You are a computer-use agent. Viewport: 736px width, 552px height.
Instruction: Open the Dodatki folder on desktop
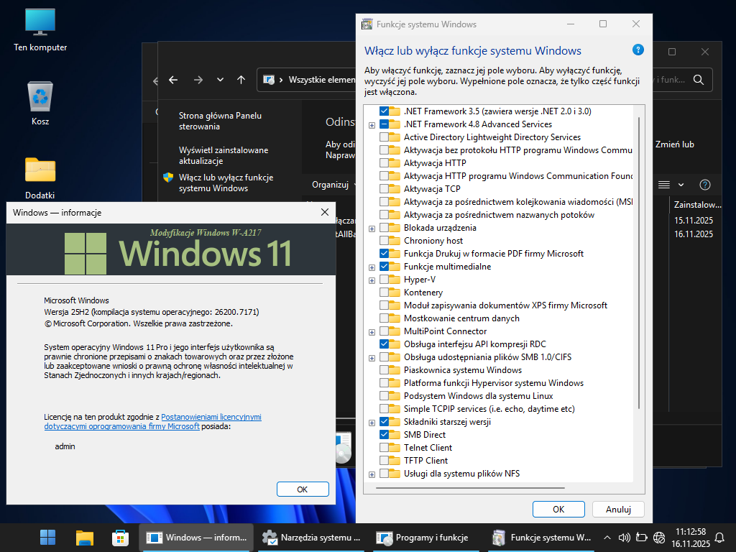[40, 170]
